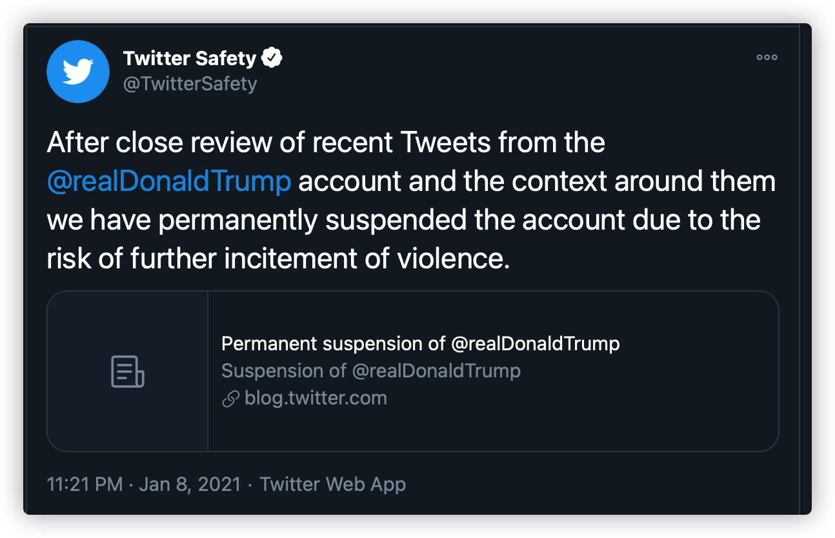Click the document icon in the link card

click(127, 371)
